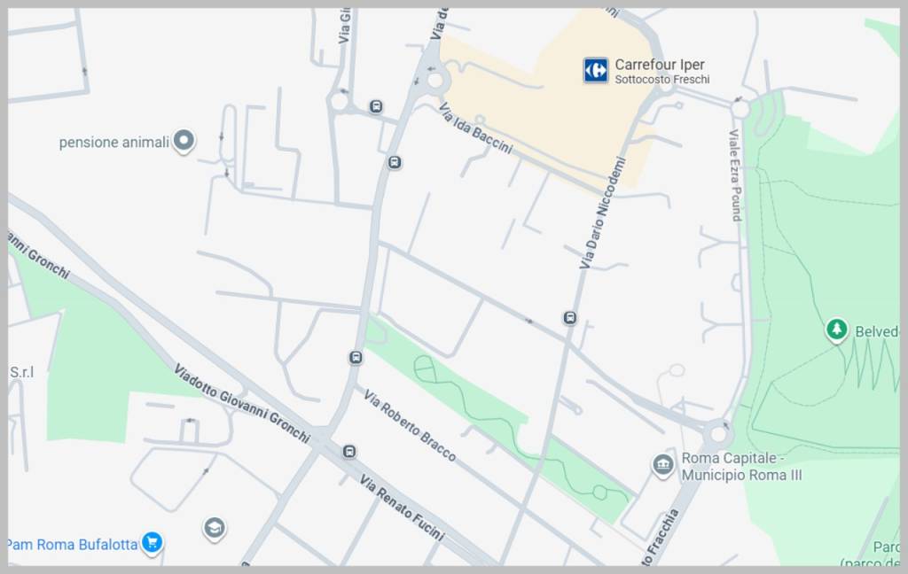Open the Pam Roma Bufalotta shopping cart marker

[x=153, y=543]
